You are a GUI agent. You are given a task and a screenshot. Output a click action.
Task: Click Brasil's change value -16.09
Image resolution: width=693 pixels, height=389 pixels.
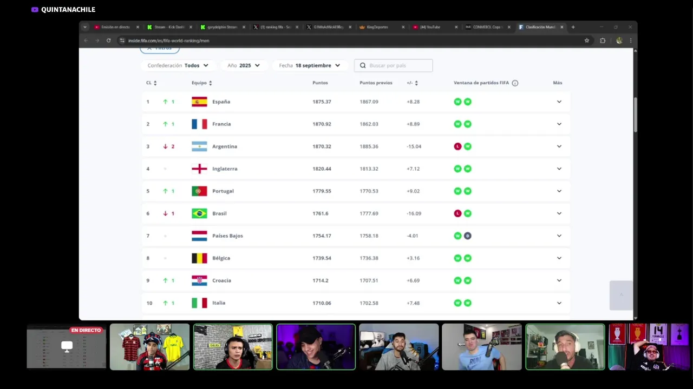point(414,213)
